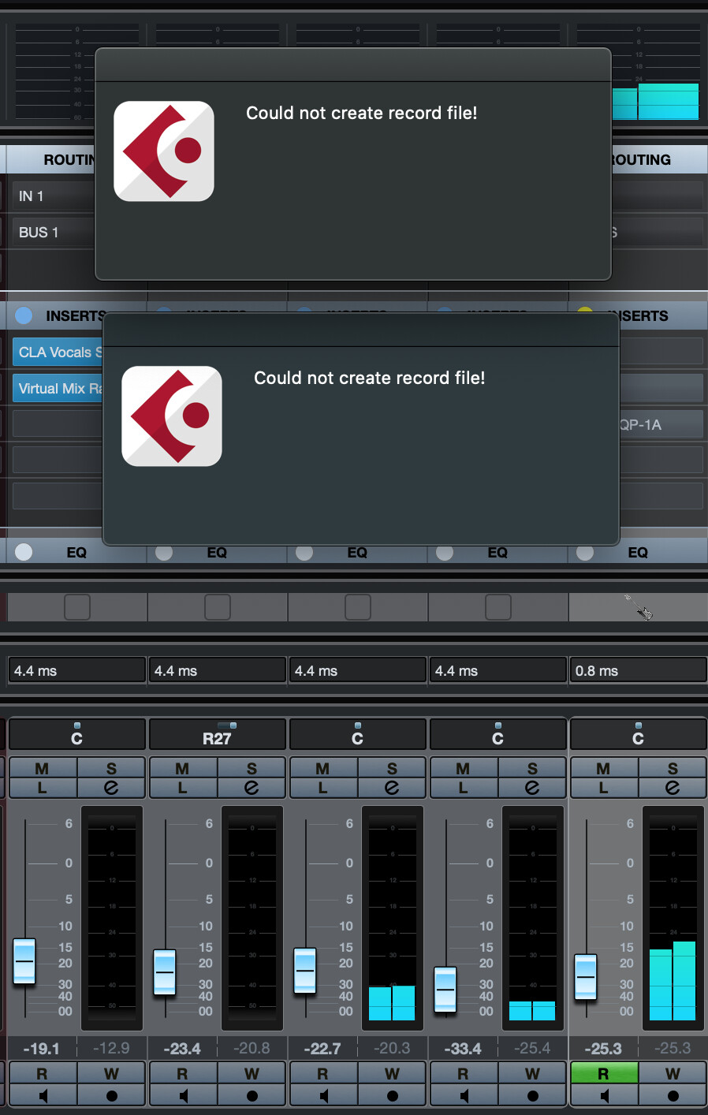Solo the first channel strip
This screenshot has height=1115, width=708.
[x=111, y=768]
